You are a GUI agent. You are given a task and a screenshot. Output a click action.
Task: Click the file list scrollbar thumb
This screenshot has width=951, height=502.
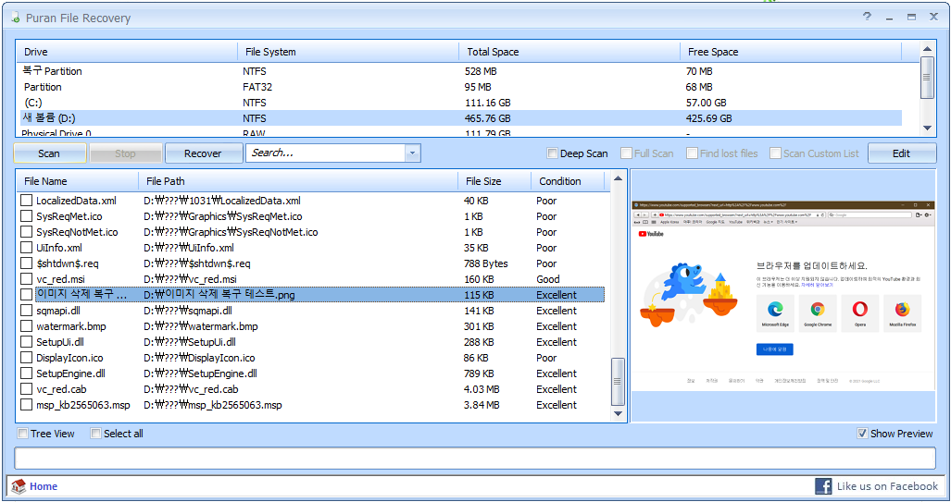[x=618, y=382]
